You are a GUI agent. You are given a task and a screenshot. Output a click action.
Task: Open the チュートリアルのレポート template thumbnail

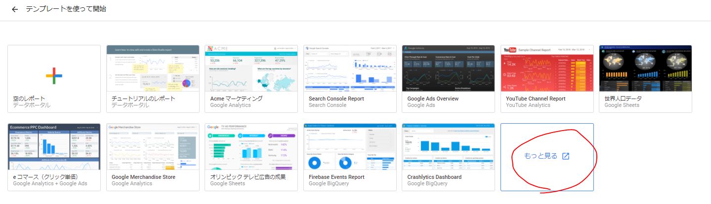pyautogui.click(x=153, y=68)
